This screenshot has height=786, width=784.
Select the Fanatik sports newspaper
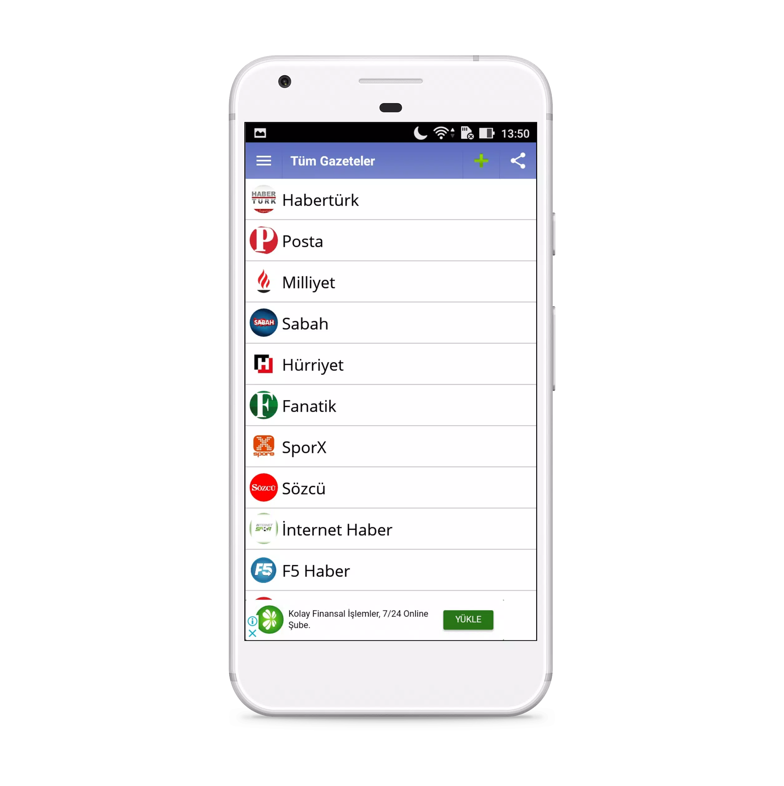[x=392, y=406]
